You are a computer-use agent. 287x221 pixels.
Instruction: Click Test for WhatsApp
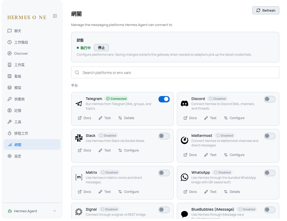coord(210,192)
